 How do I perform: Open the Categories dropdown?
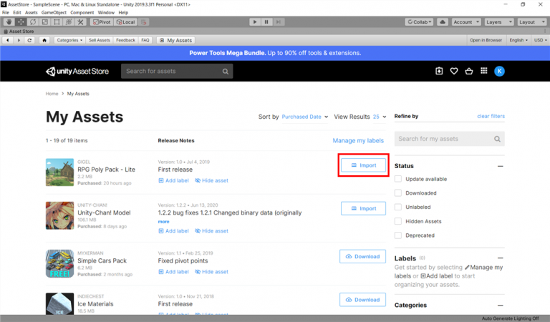click(69, 40)
